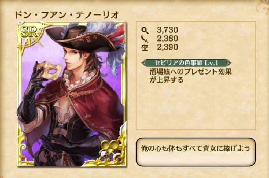Click the left ornament of the skill banner
Screen dimensions: 269x178
click(144, 63)
